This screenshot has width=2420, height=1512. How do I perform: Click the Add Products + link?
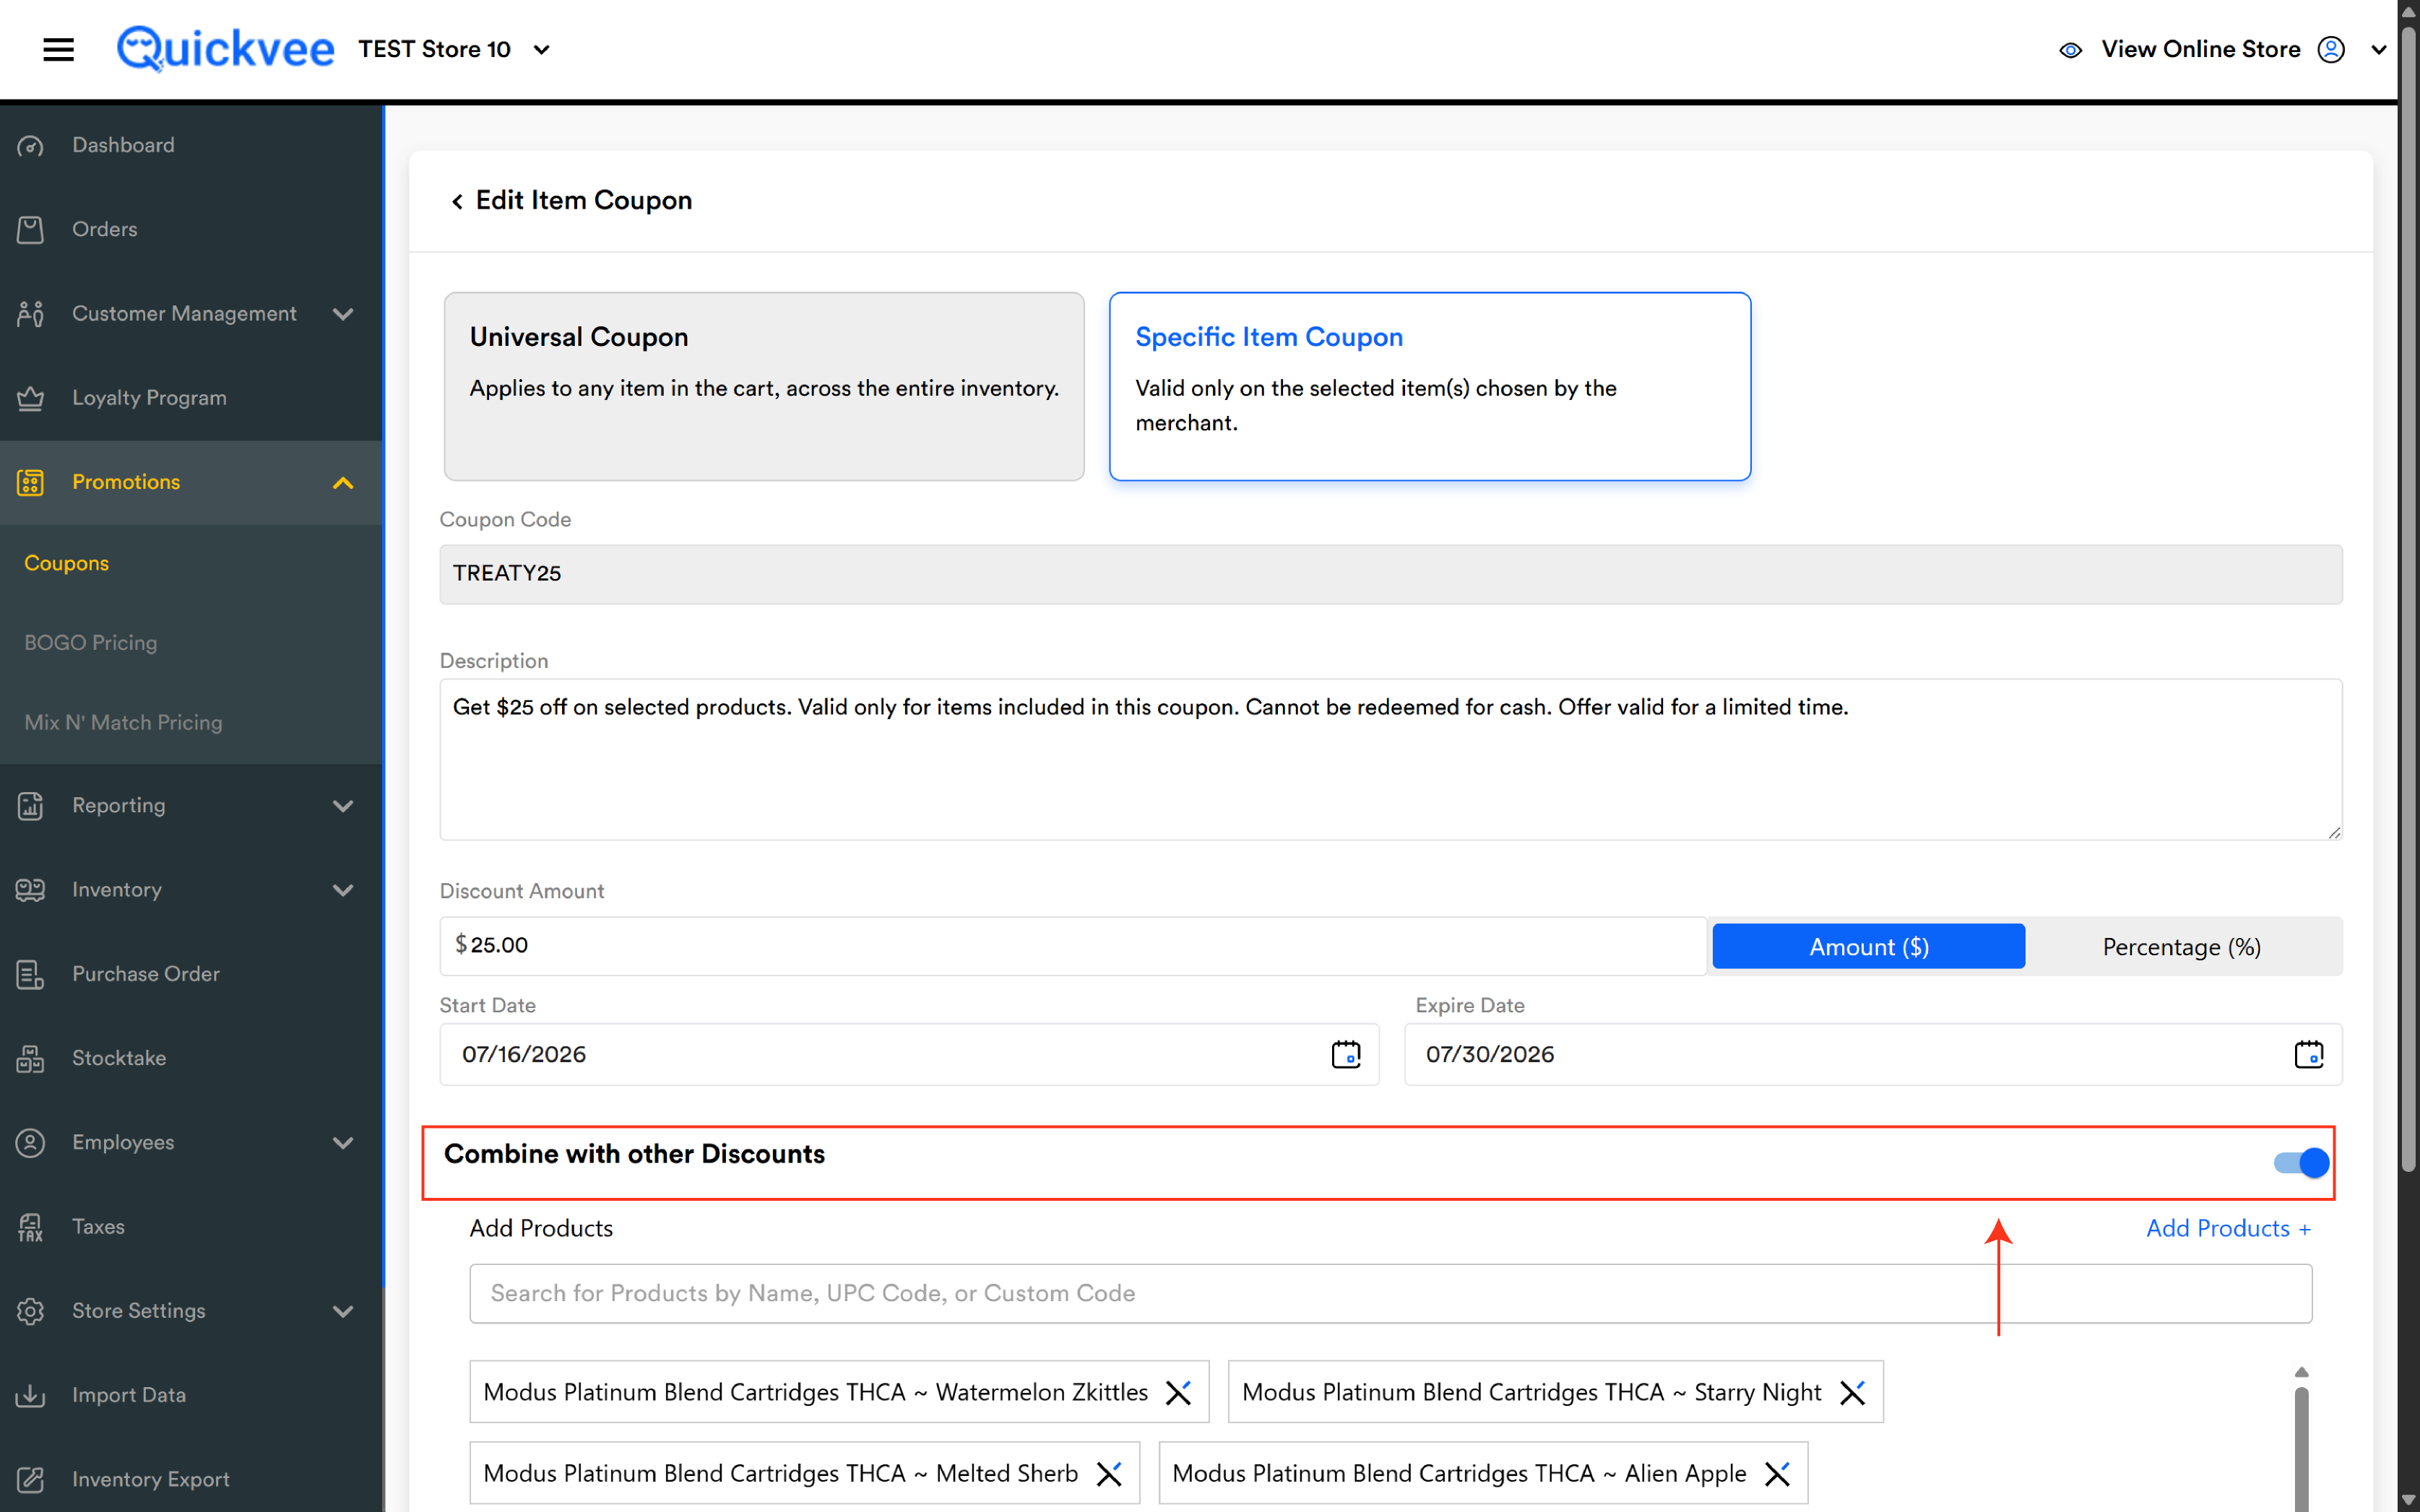click(x=2228, y=1228)
